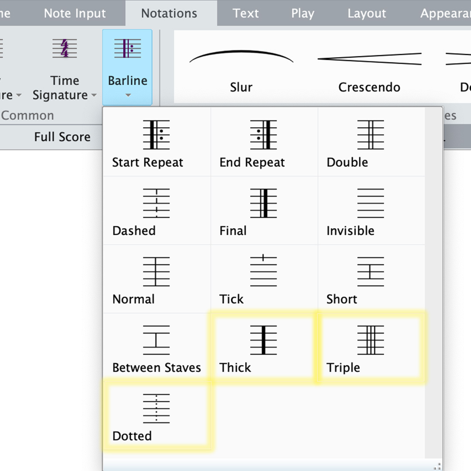471x471 pixels.
Task: Select the Dotted barline
Action: [x=157, y=416]
